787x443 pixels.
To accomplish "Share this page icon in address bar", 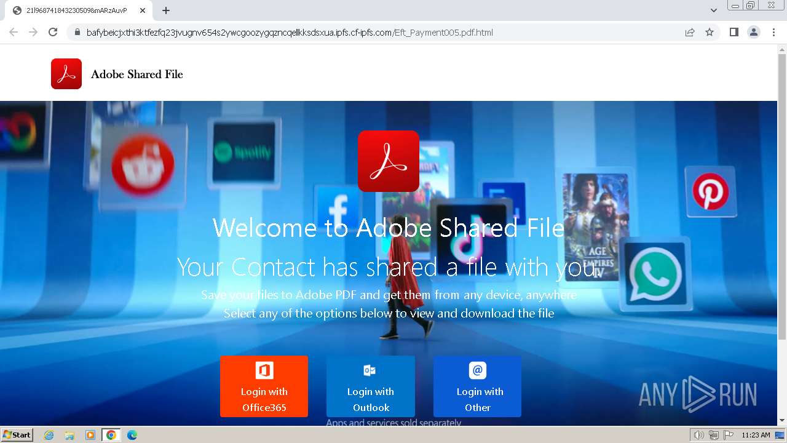I will coord(690,33).
